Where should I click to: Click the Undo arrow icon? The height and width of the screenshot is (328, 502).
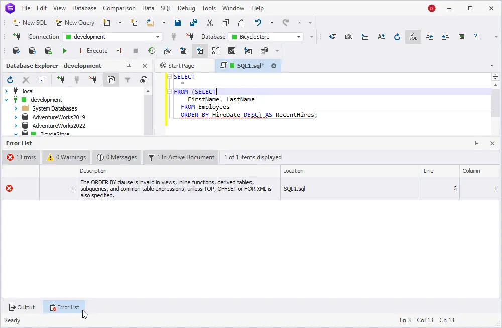pos(258,23)
